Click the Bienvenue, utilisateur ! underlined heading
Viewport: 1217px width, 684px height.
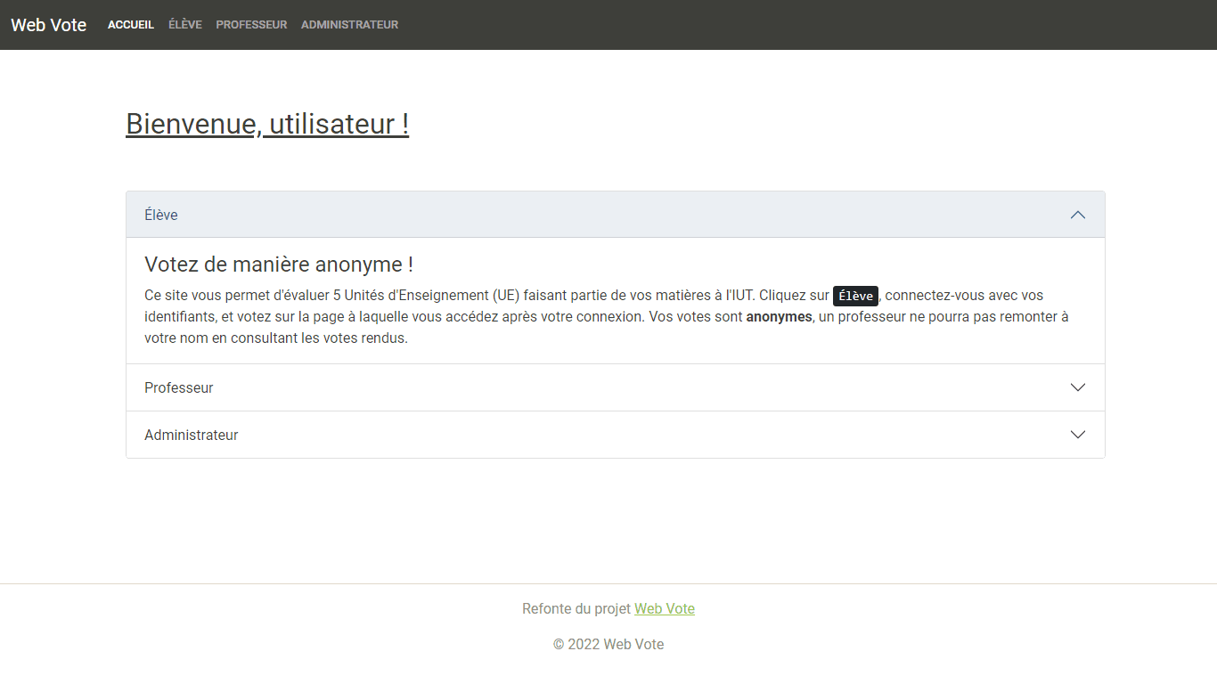(267, 124)
